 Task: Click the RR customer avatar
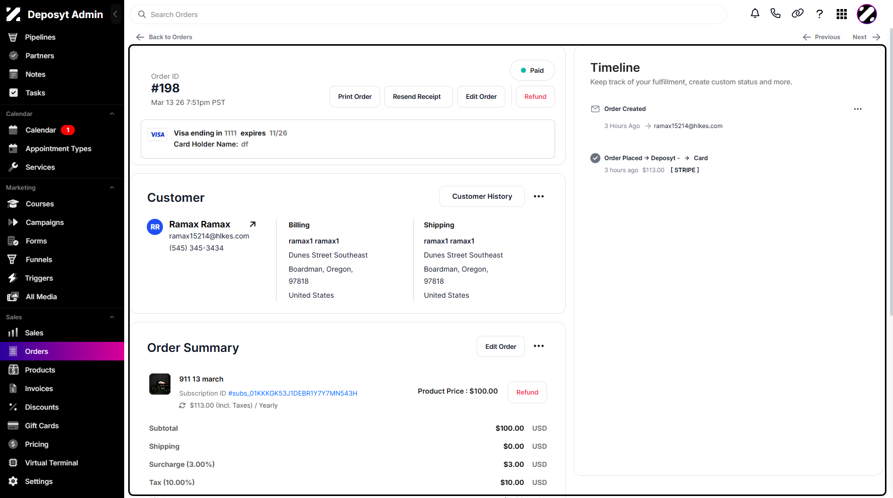(155, 227)
